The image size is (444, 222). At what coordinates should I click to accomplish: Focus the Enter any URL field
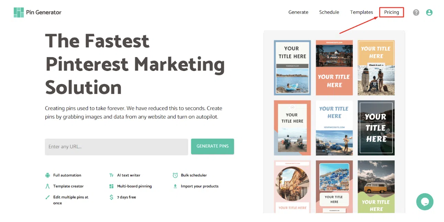click(116, 147)
